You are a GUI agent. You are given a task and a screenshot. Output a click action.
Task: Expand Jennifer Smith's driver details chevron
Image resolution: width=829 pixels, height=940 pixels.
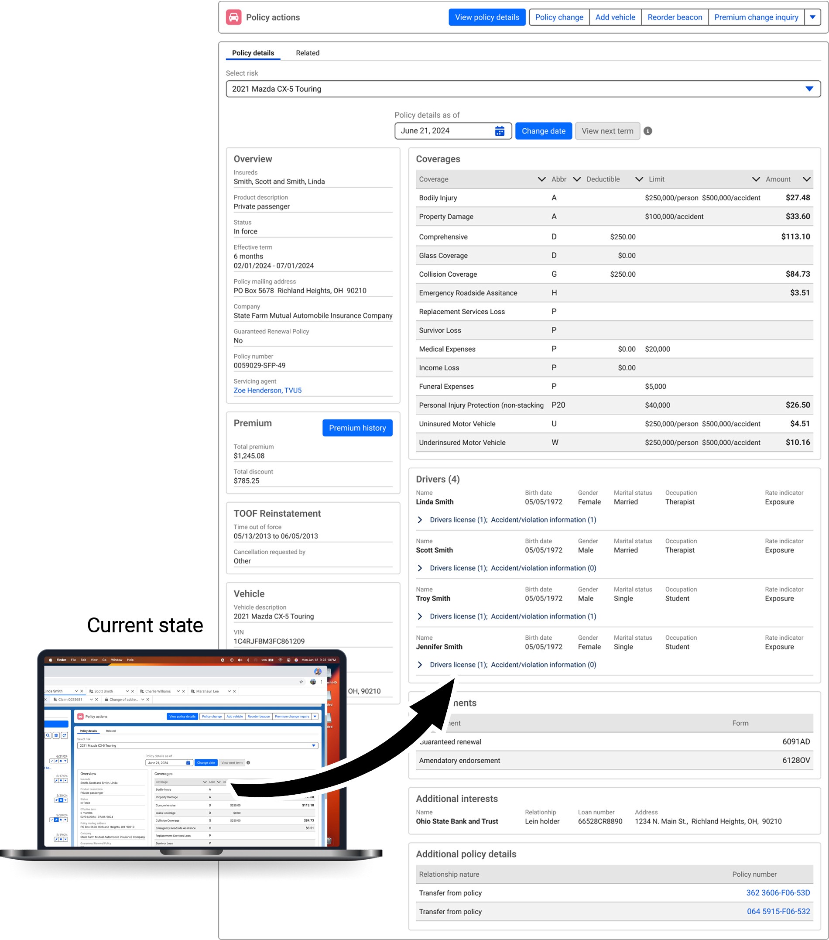point(419,665)
